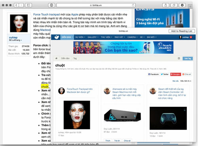Screen dimensions: 198x146
Task: Click the Linksys Wi-Fi advertisement banner
Action: 162,18
